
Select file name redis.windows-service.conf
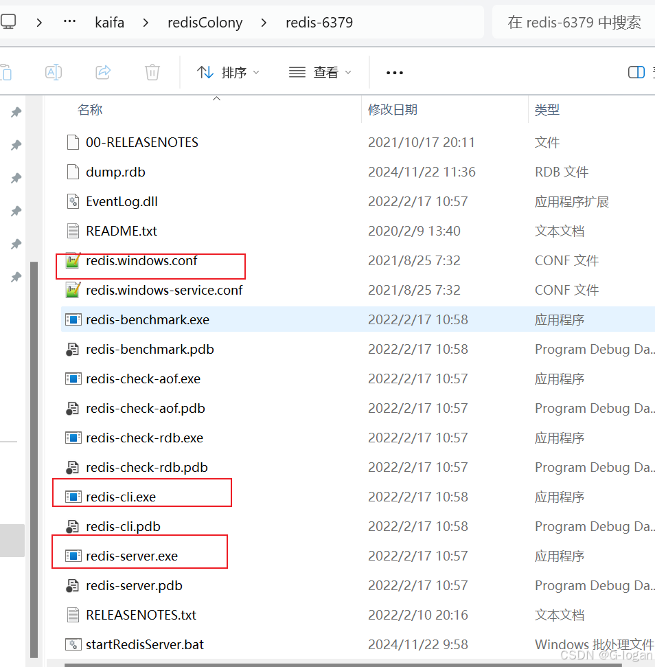[164, 290]
